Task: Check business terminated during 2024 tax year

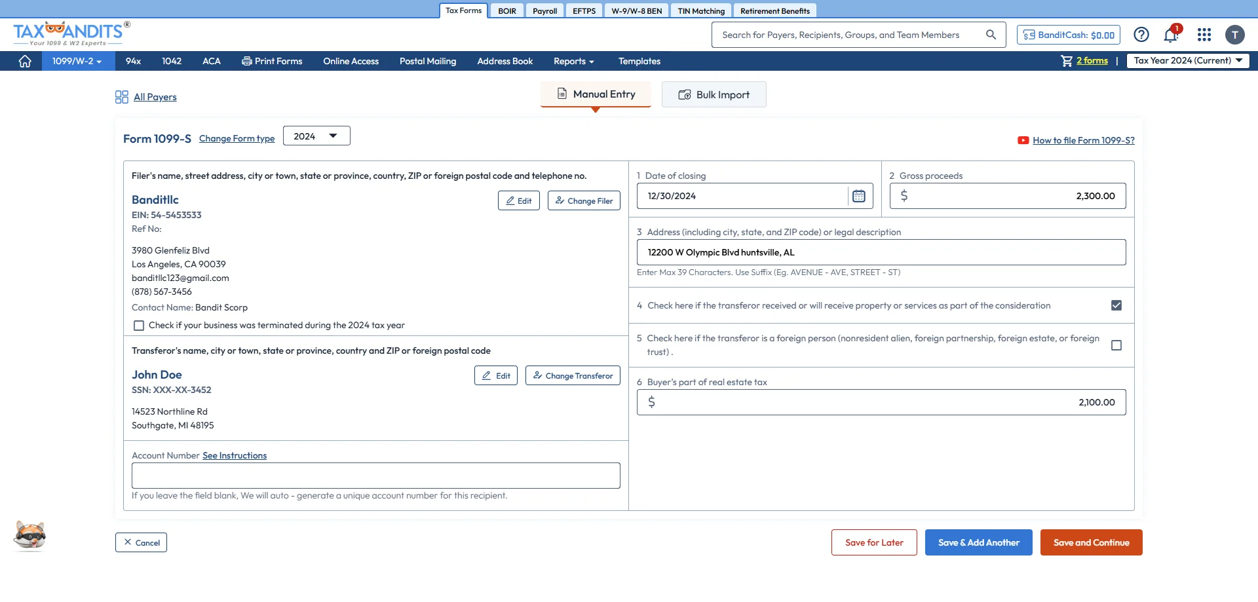Action: coord(139,326)
